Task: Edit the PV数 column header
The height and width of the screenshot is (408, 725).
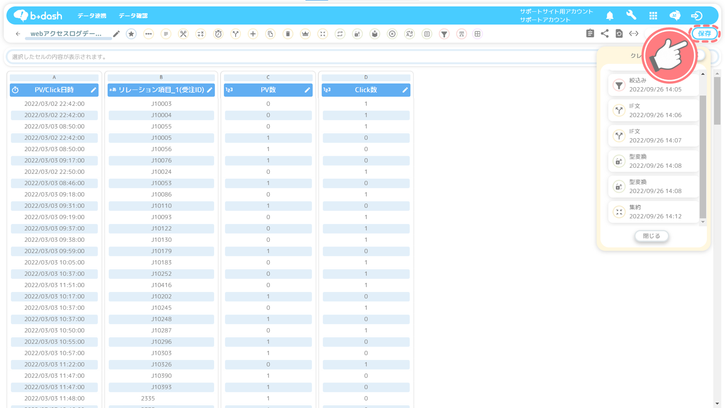Action: tap(307, 90)
